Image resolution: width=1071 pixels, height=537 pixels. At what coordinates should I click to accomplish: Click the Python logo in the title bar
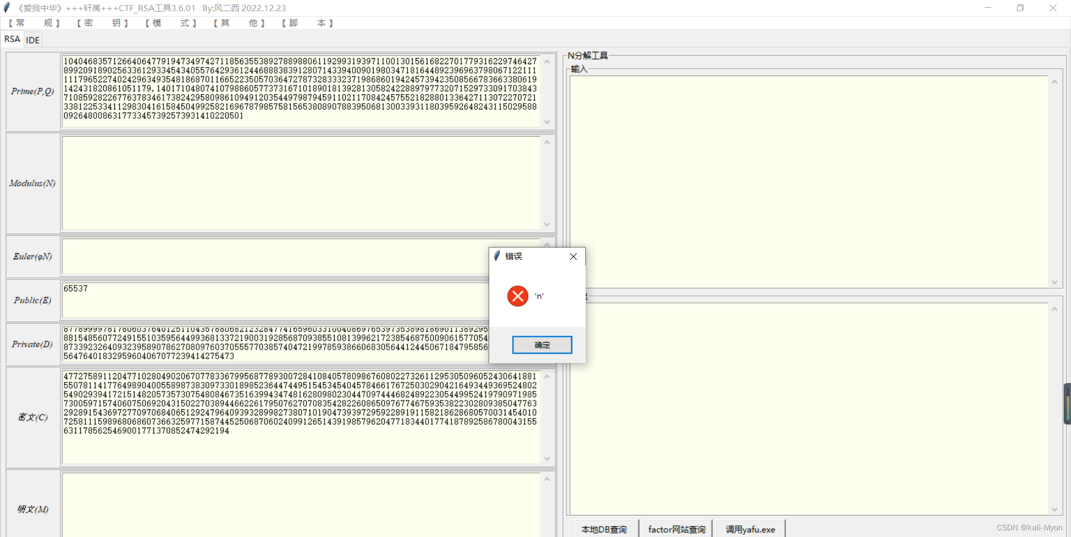(6, 8)
